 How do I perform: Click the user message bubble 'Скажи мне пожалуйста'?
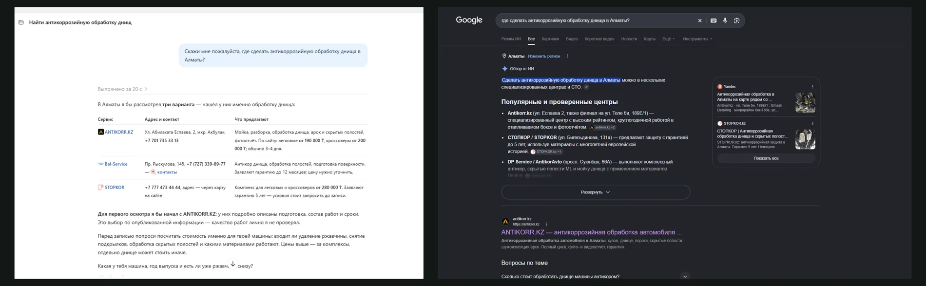pyautogui.click(x=273, y=56)
